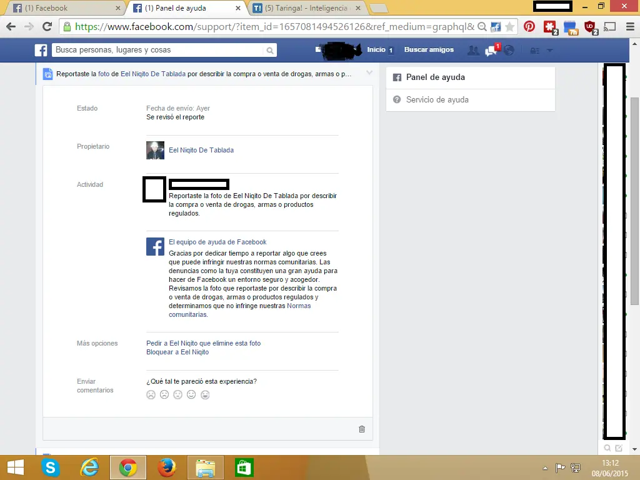Bookmark this page with the star icon
Image resolution: width=640 pixels, height=480 pixels.
click(509, 27)
